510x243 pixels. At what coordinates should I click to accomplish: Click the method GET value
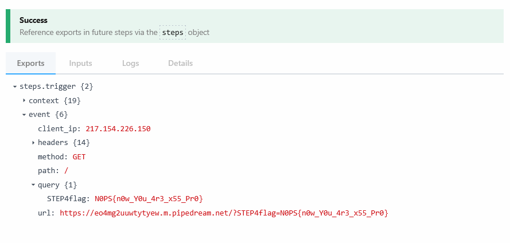coord(79,157)
